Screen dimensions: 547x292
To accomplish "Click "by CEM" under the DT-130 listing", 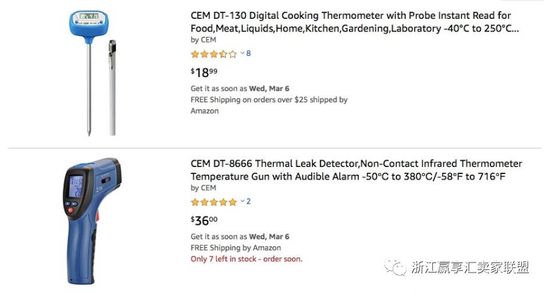I will pos(203,40).
